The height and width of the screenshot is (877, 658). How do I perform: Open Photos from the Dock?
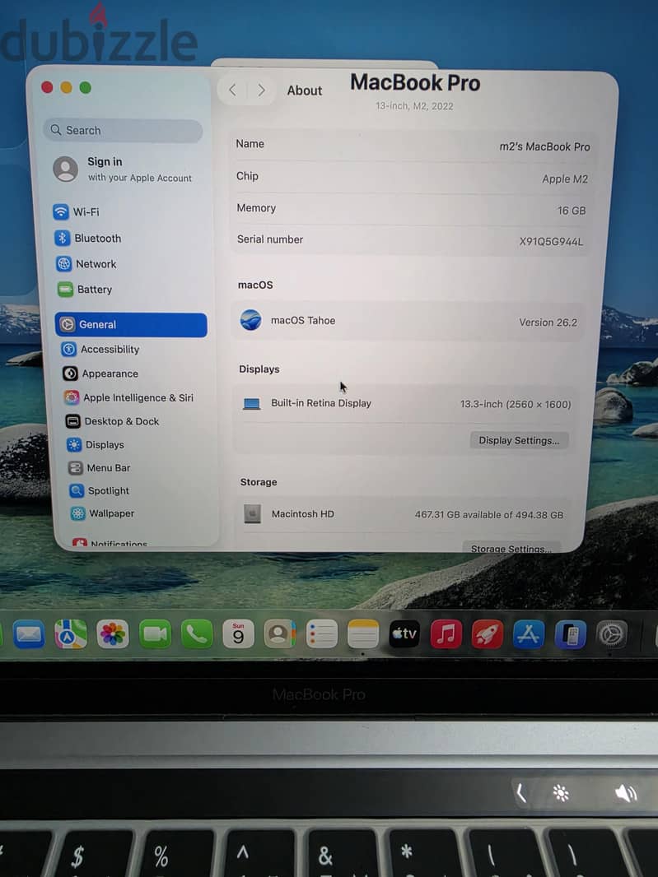coord(113,634)
